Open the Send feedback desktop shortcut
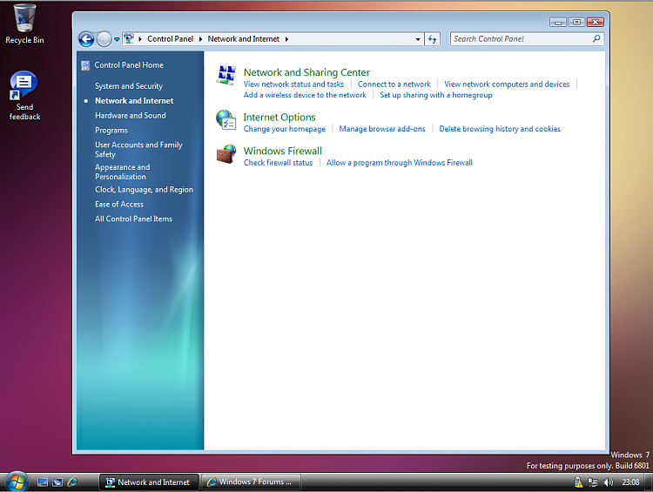 click(x=24, y=96)
